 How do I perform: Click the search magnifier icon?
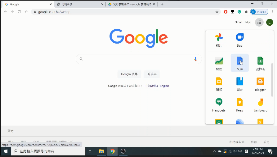click(x=81, y=59)
